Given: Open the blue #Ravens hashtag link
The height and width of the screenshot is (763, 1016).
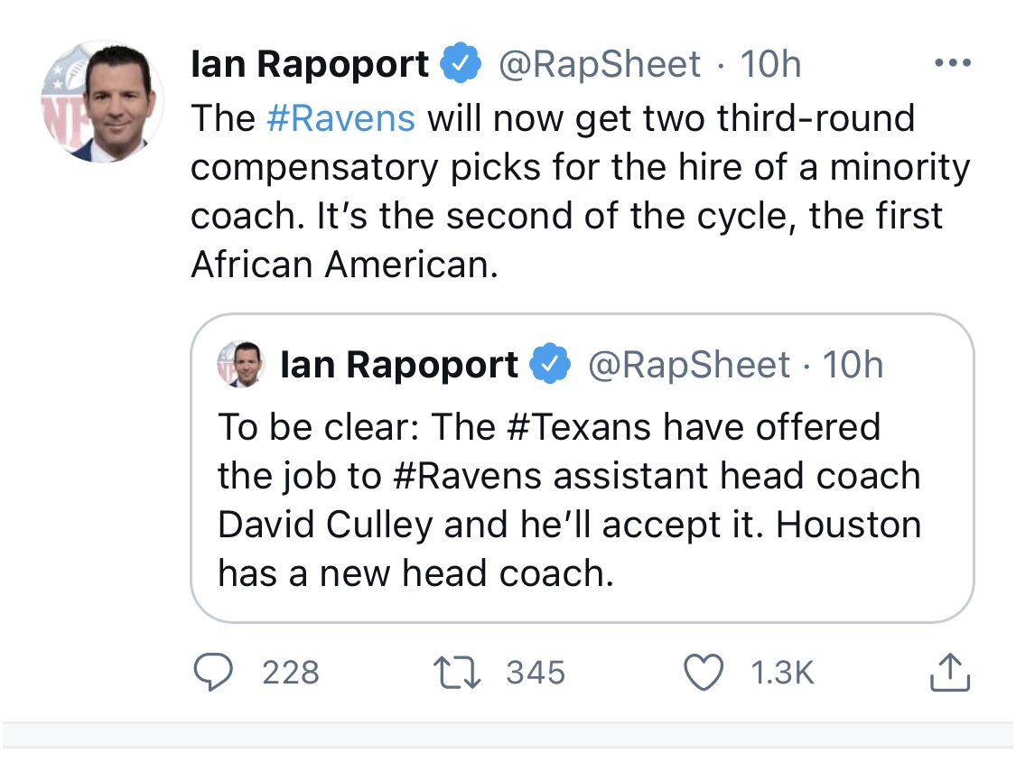Looking at the screenshot, I should (341, 118).
